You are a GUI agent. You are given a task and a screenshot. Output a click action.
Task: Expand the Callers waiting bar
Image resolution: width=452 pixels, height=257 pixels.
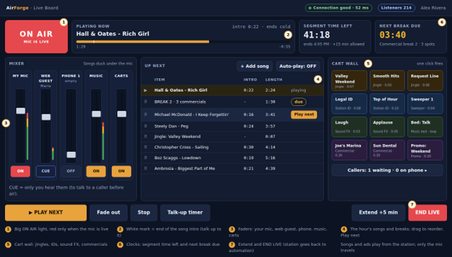tap(387, 170)
